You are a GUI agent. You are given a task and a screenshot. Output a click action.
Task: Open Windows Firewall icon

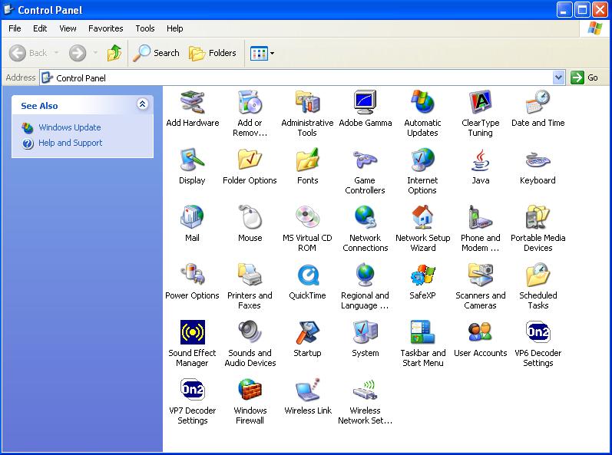pyautogui.click(x=250, y=390)
